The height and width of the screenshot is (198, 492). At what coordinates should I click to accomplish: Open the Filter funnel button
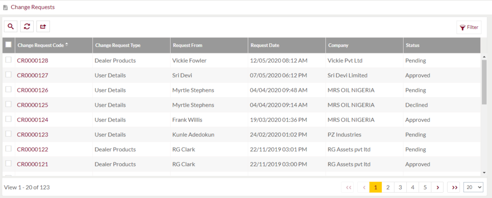point(469,27)
